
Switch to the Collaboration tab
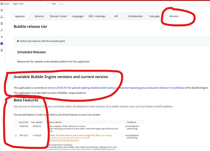click(x=135, y=16)
